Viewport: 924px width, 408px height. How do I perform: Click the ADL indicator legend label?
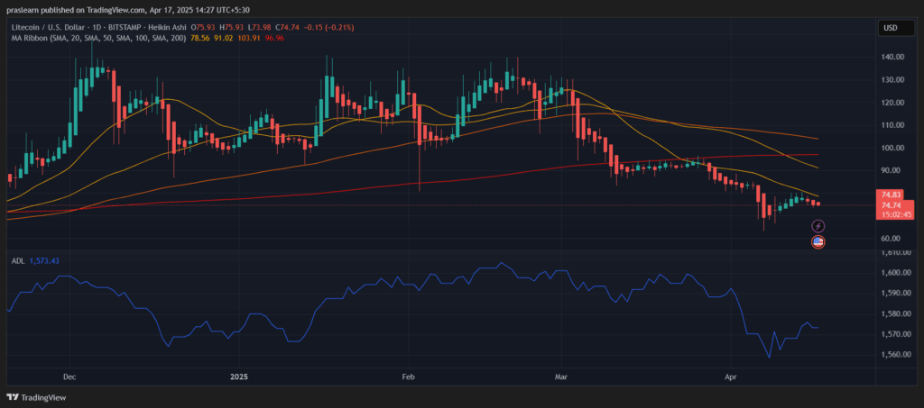coord(17,261)
